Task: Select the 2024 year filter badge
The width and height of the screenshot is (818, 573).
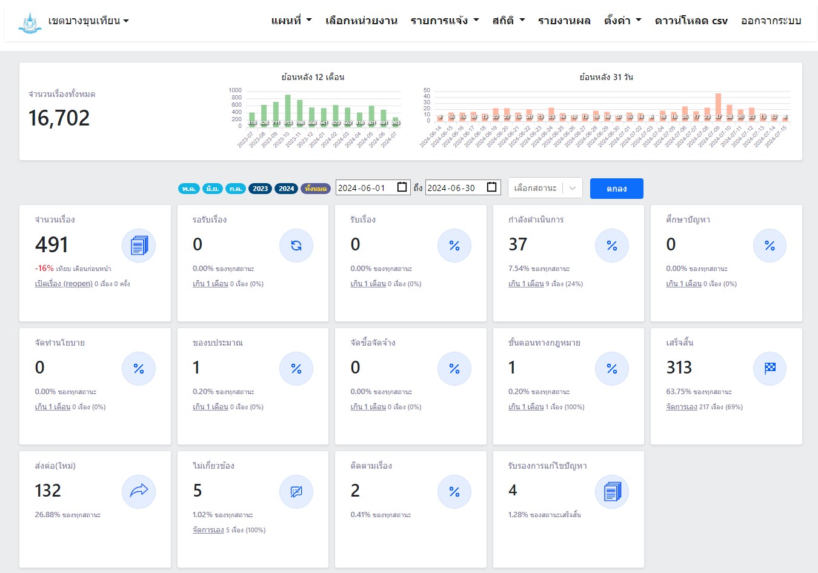Action: pyautogui.click(x=287, y=189)
